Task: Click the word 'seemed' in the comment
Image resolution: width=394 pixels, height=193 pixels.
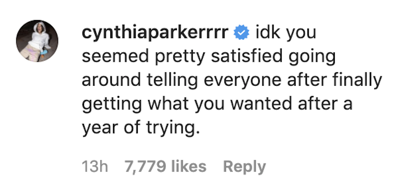Action: [x=115, y=56]
